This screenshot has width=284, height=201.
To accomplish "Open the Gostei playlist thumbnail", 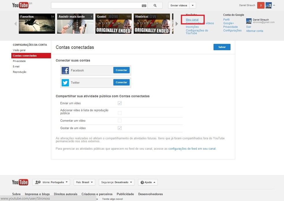I will point(113,24).
